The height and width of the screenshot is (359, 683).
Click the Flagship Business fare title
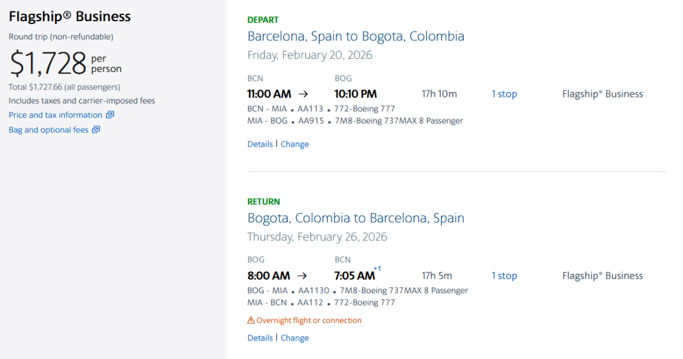[x=70, y=17]
